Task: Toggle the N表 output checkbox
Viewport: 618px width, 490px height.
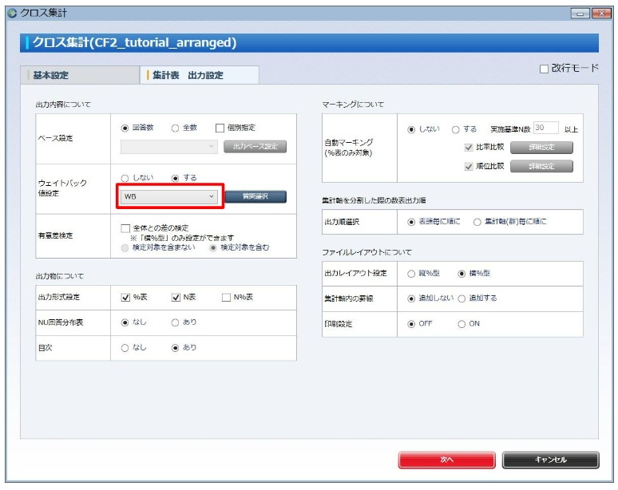Action: pos(176,298)
